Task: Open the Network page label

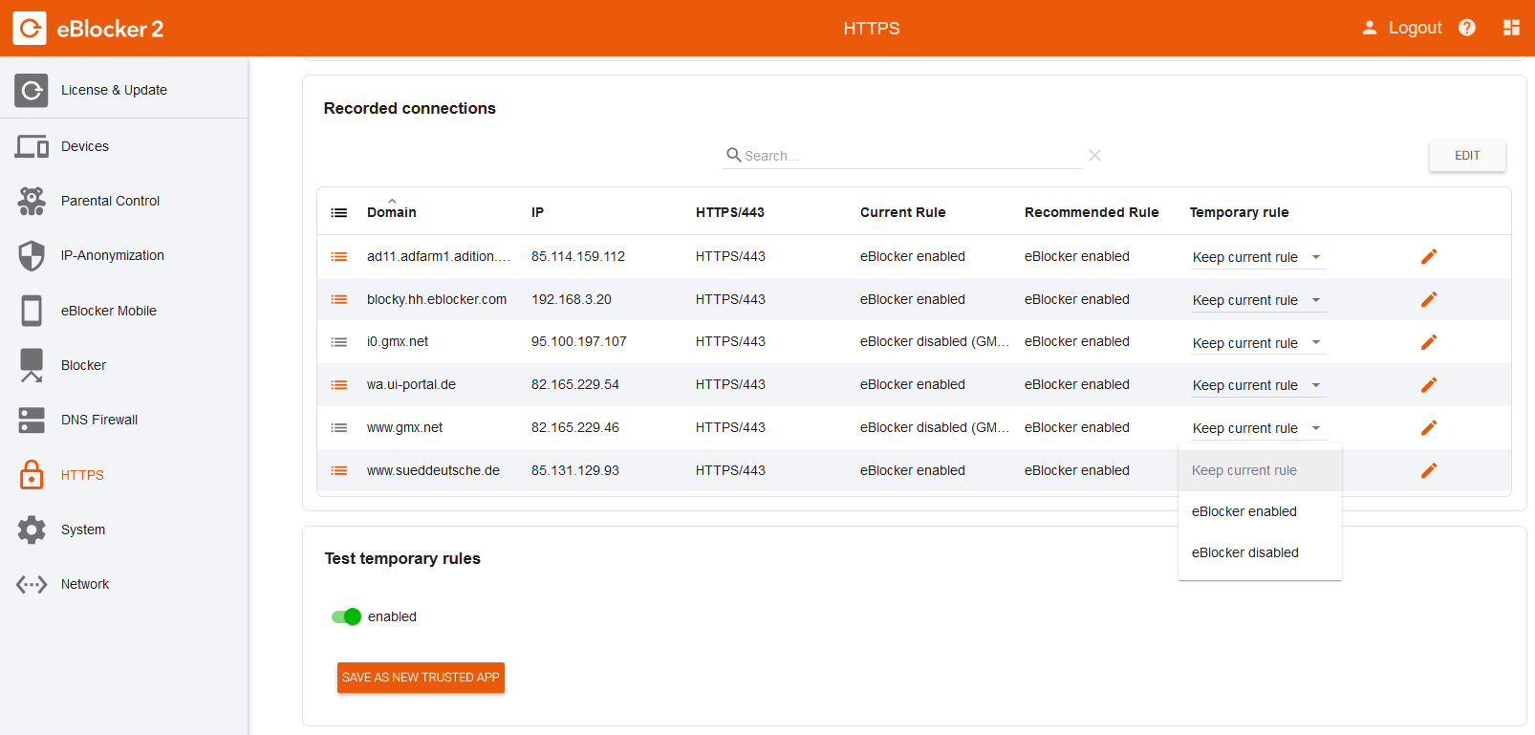Action: tap(85, 584)
